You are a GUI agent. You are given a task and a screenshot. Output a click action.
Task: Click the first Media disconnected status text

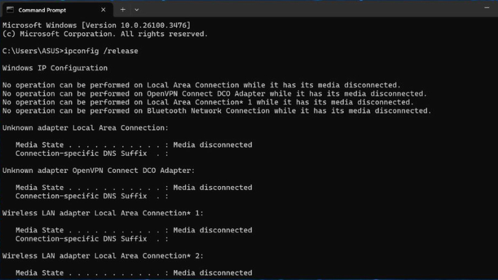[x=212, y=145]
